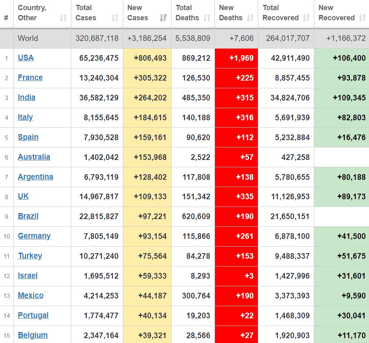Click New Recovered sort arrows

click(x=362, y=18)
